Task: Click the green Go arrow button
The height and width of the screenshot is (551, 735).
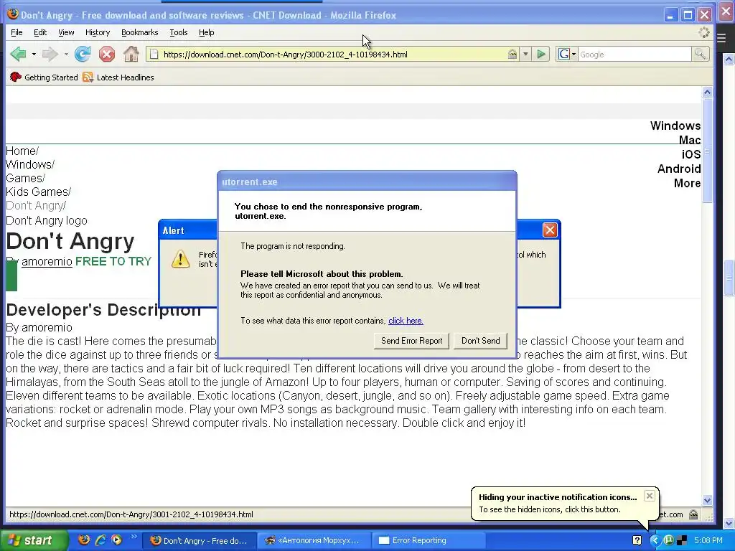Action: click(541, 55)
